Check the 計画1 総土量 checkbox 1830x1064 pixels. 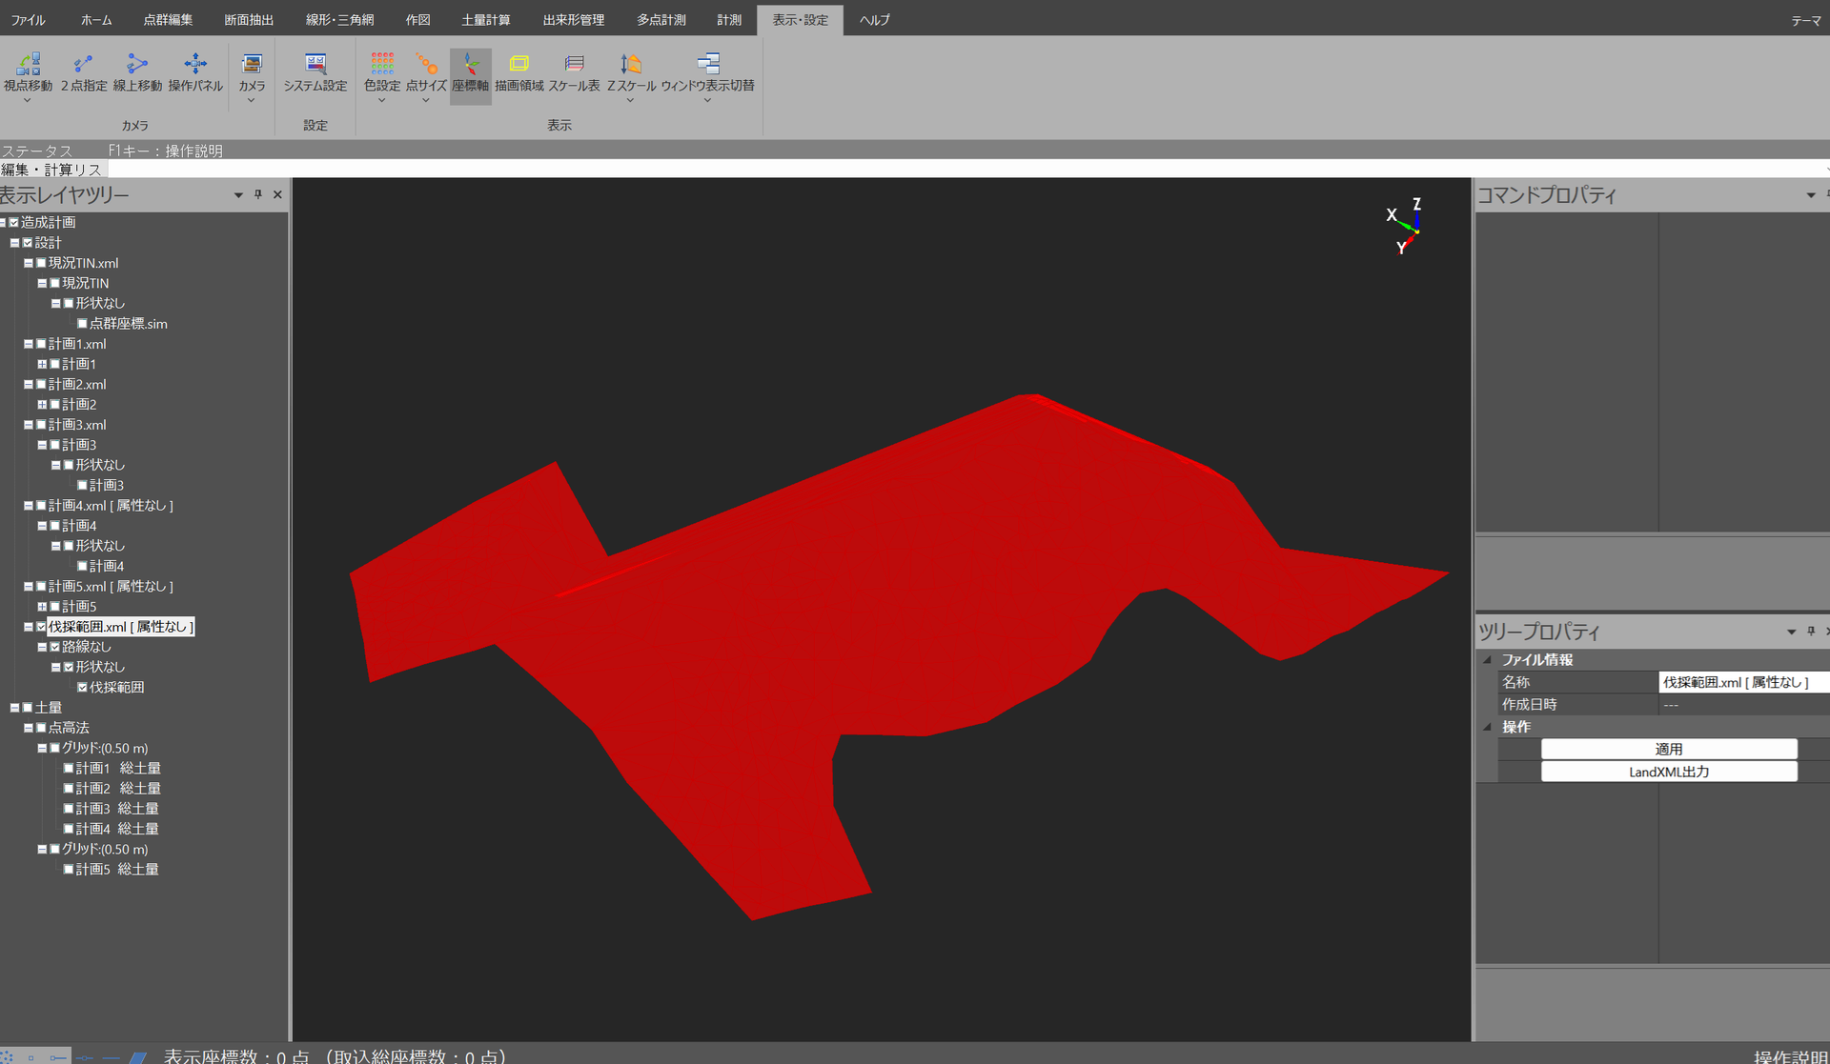(x=69, y=769)
